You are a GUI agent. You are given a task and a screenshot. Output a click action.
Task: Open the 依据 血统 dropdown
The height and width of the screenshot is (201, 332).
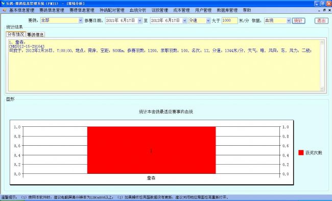point(289,20)
